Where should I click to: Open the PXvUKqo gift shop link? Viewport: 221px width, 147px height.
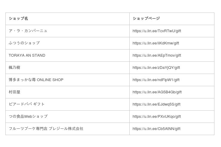[x=157, y=117]
